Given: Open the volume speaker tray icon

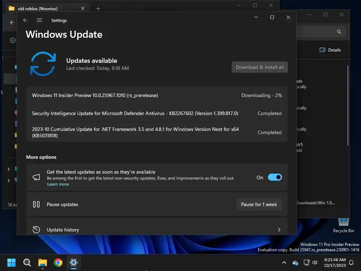Looking at the screenshot, I should click(x=315, y=263).
